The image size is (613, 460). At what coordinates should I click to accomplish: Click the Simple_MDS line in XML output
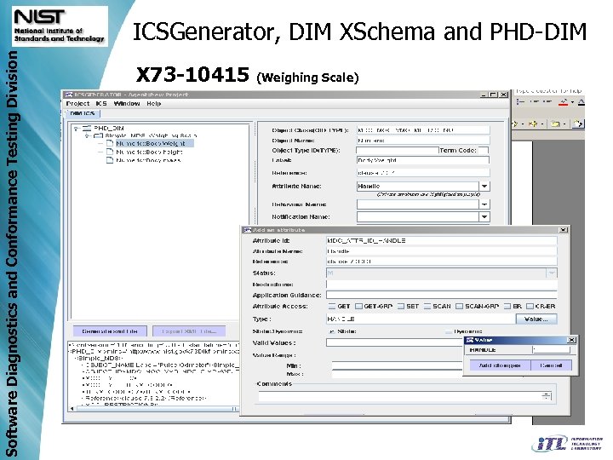click(x=99, y=358)
